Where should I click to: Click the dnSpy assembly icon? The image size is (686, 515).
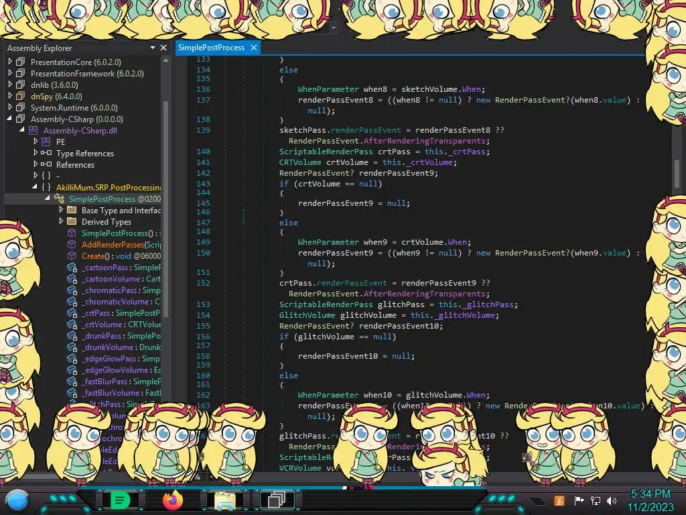click(21, 96)
